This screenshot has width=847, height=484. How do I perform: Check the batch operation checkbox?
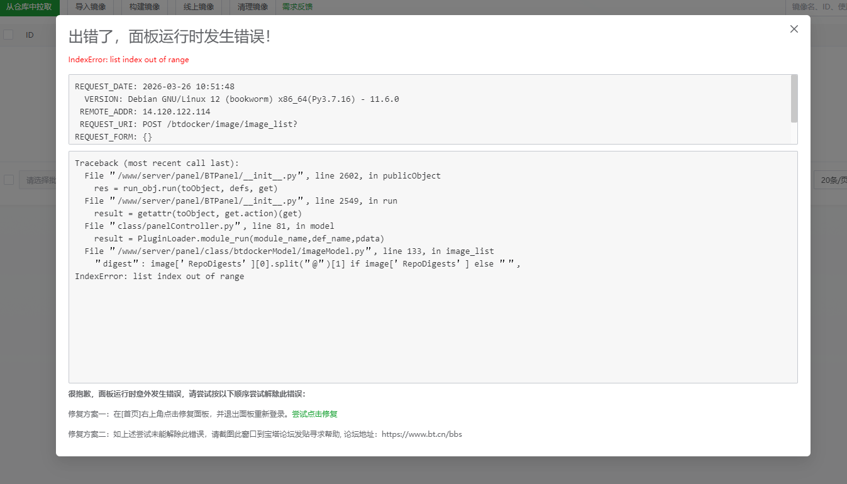pyautogui.click(x=8, y=179)
